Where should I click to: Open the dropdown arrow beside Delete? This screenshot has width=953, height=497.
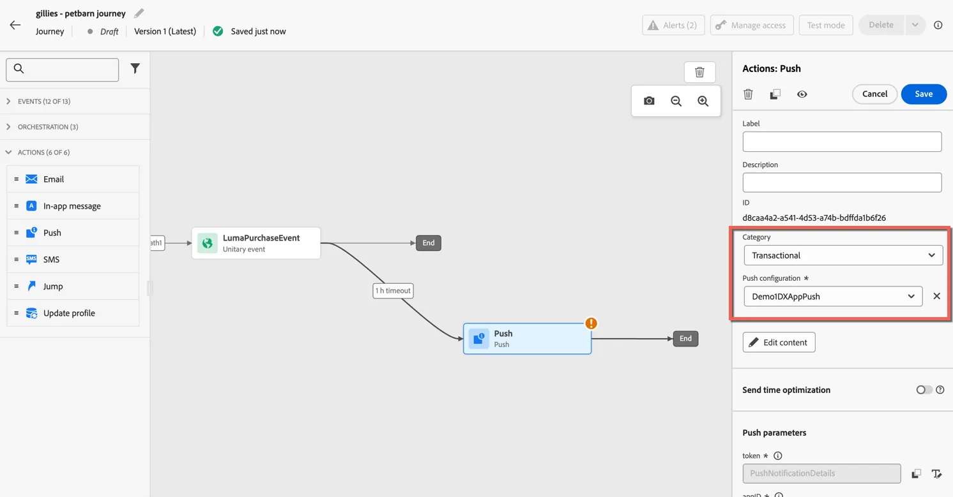[x=915, y=25]
